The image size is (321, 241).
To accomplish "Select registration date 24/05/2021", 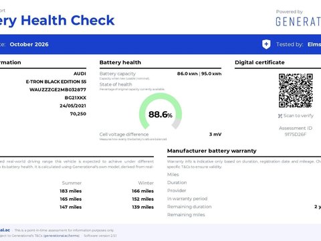I will click(73, 106).
